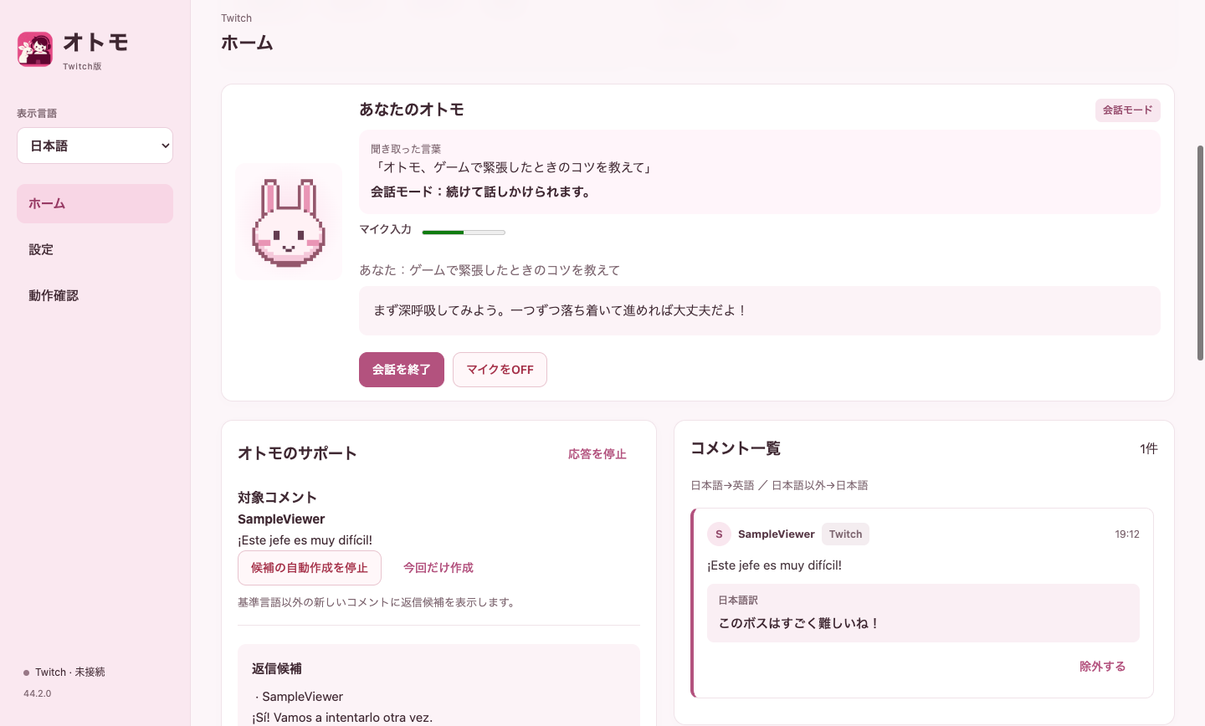Click 候補の自動作成を停止 button
This screenshot has width=1205, height=726.
pyautogui.click(x=310, y=568)
